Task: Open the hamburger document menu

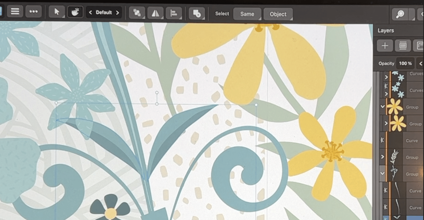Action: (15, 12)
